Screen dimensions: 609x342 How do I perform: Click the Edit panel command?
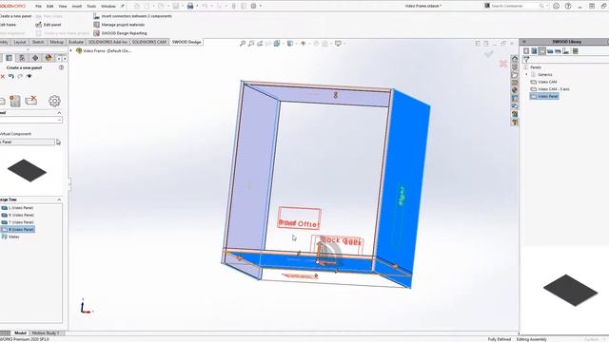[x=49, y=25]
